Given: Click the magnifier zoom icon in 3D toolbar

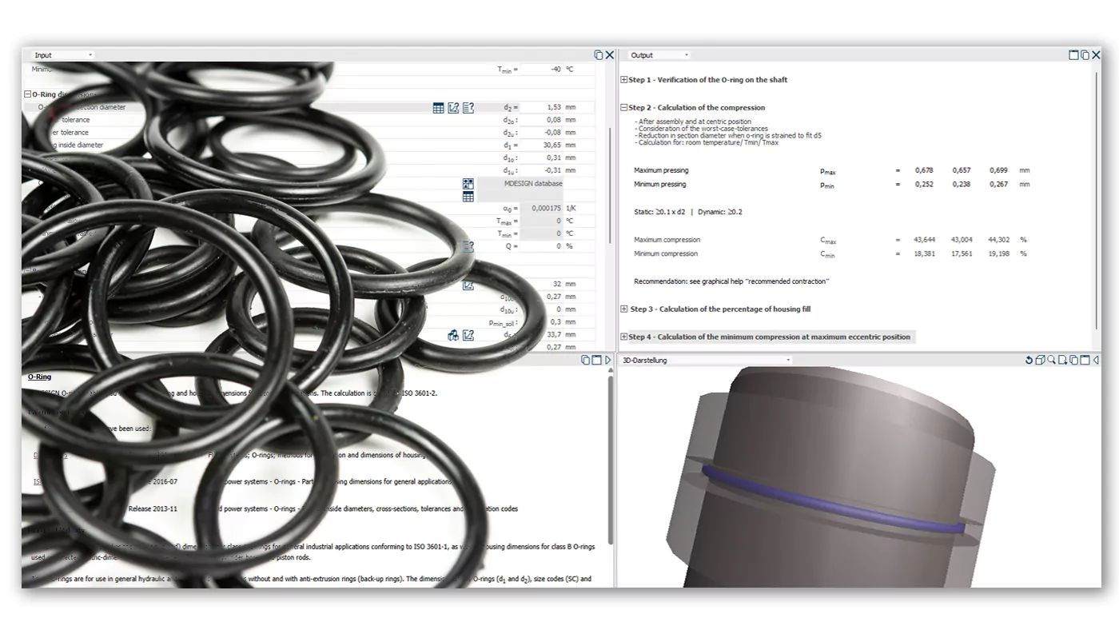Looking at the screenshot, I should click(1051, 361).
